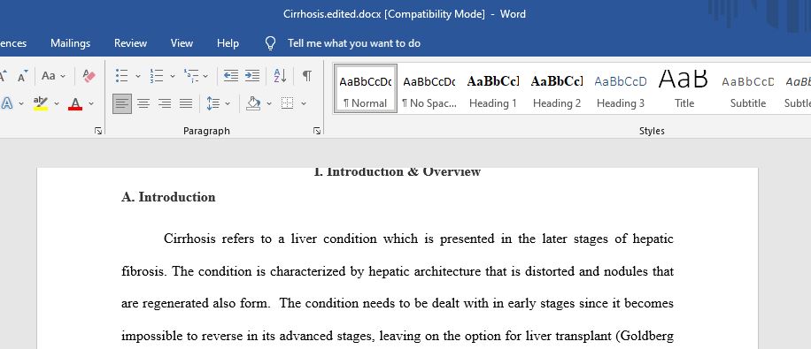Shrink the font size with the smaller A icon
The height and width of the screenshot is (349, 811).
[22, 76]
